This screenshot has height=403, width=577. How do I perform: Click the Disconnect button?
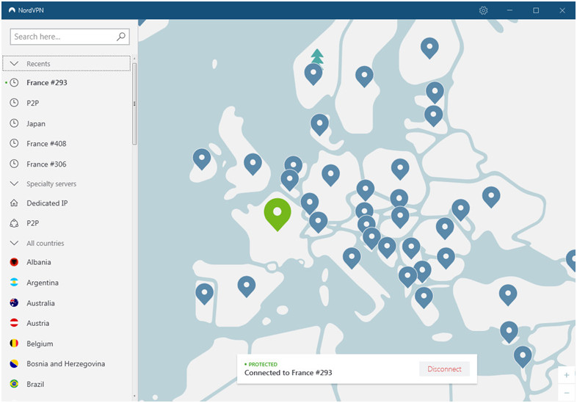tap(444, 368)
